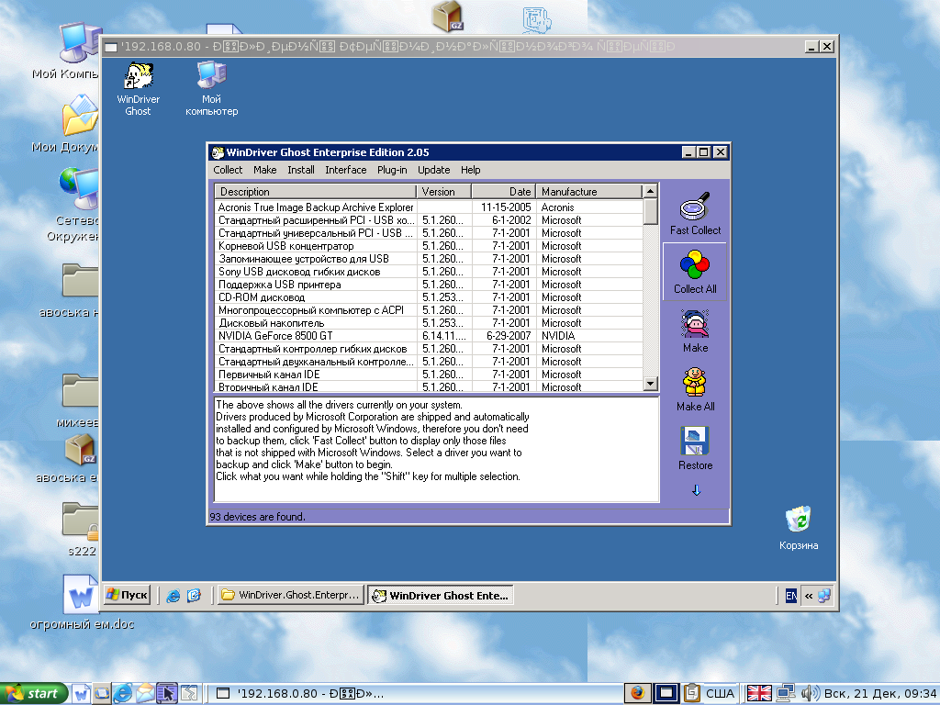940x705 pixels.
Task: Adjust volume via speaker tray icon
Action: 810,693
